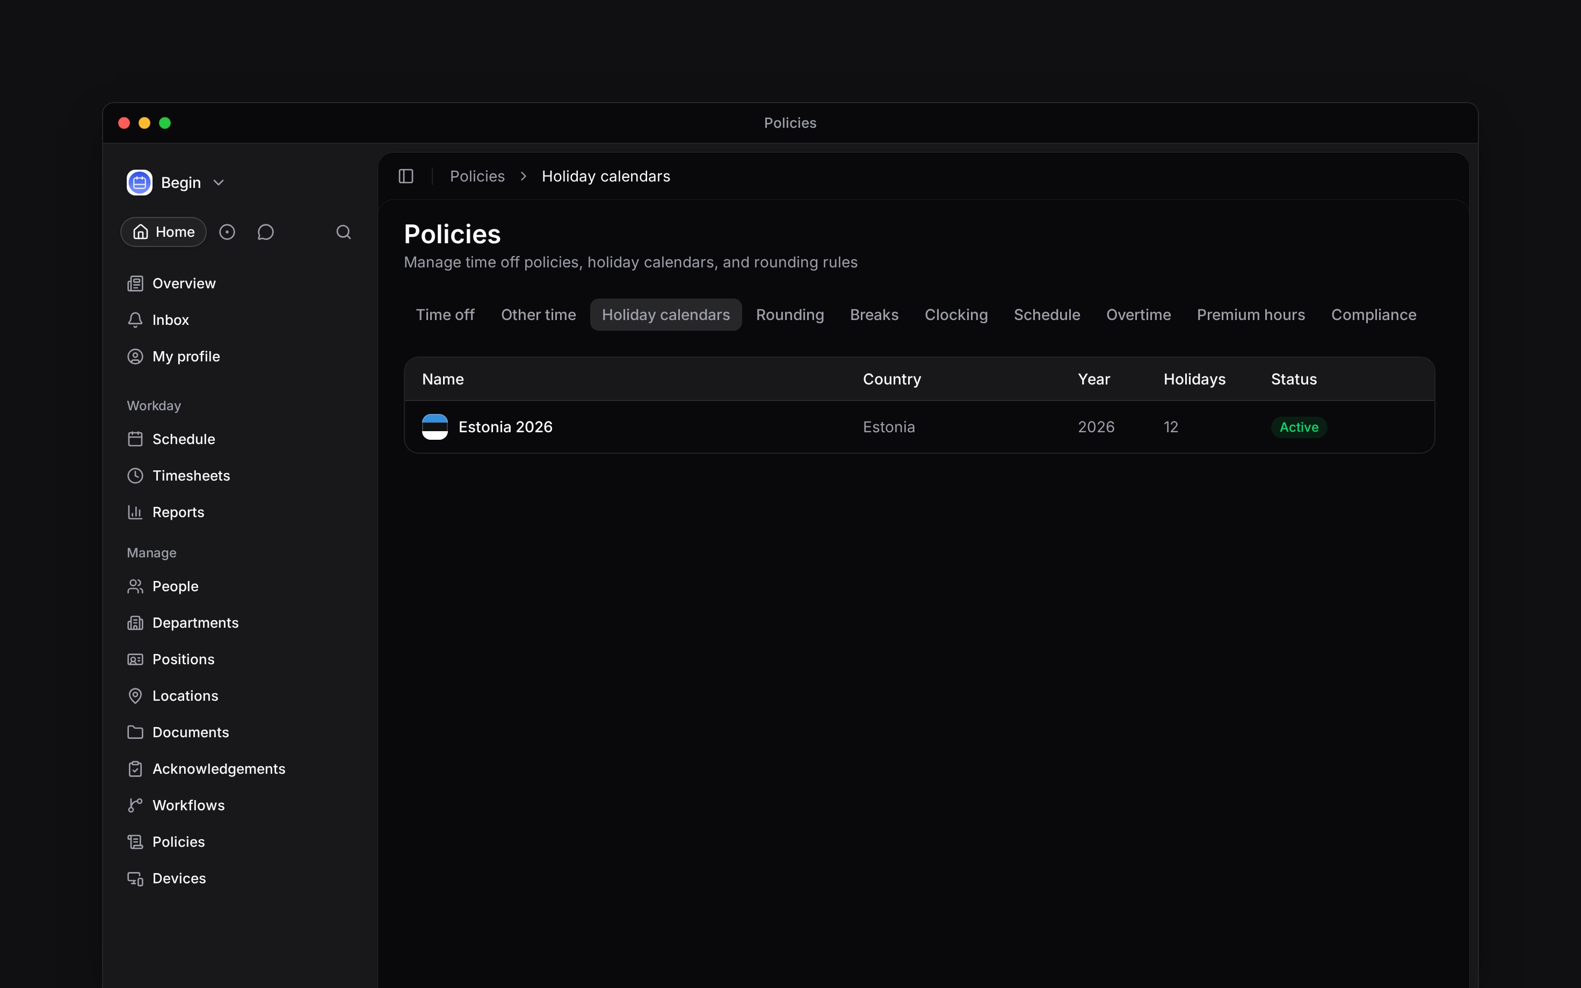Click the Country column header
Screen dimensions: 1581x988
click(892, 380)
